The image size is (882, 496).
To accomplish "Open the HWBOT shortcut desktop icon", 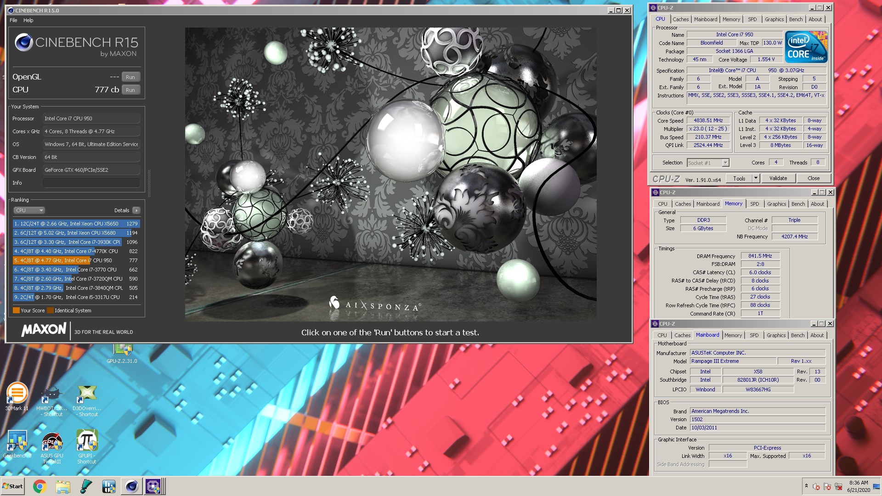I will pos(51,400).
